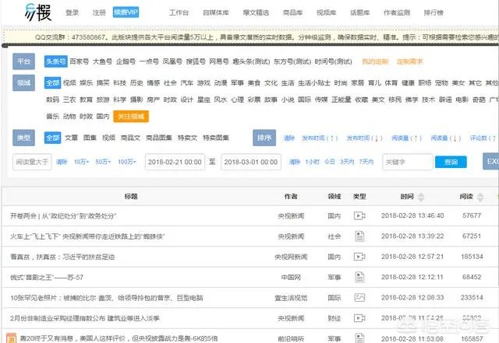Sort table by the 时间 column arrows

pyautogui.click(x=421, y=198)
